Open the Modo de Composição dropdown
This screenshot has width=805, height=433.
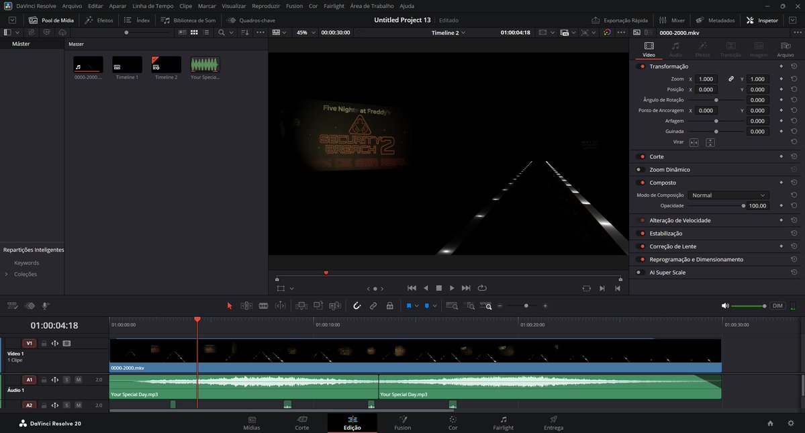coord(728,195)
